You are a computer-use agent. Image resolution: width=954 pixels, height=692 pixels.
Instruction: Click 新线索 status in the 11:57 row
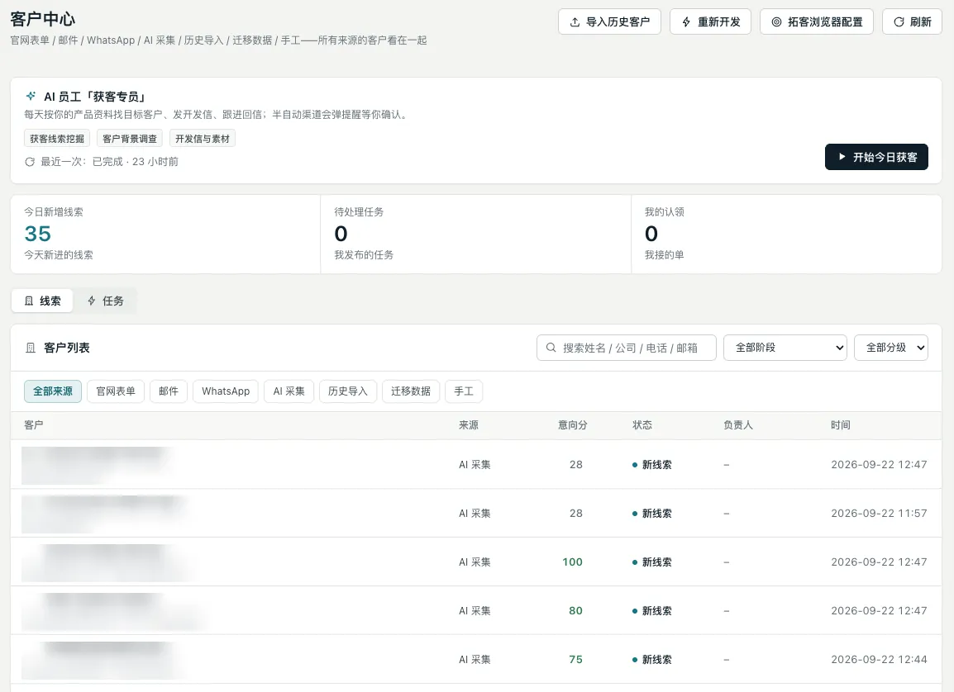click(652, 514)
